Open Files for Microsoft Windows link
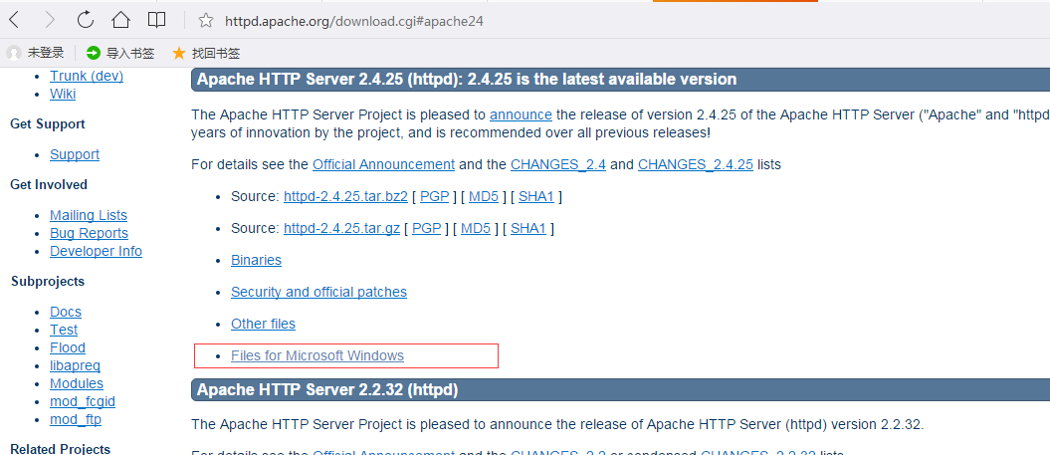This screenshot has height=455, width=1050. 317,355
